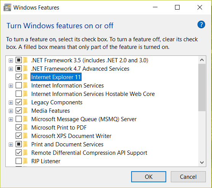This screenshot has width=212, height=188.
Task: Click the scrollbar up arrow
Action: point(202,60)
